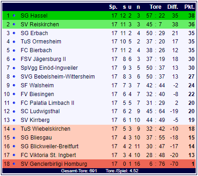Click the Gesamt-Tore footer text

[79, 171]
